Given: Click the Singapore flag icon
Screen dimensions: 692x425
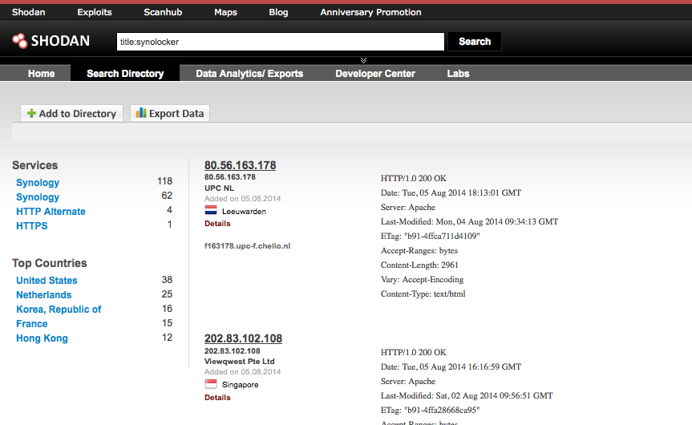Looking at the screenshot, I should 211,384.
